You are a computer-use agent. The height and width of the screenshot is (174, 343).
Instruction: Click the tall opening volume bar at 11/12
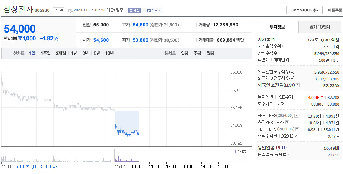click(x=115, y=155)
